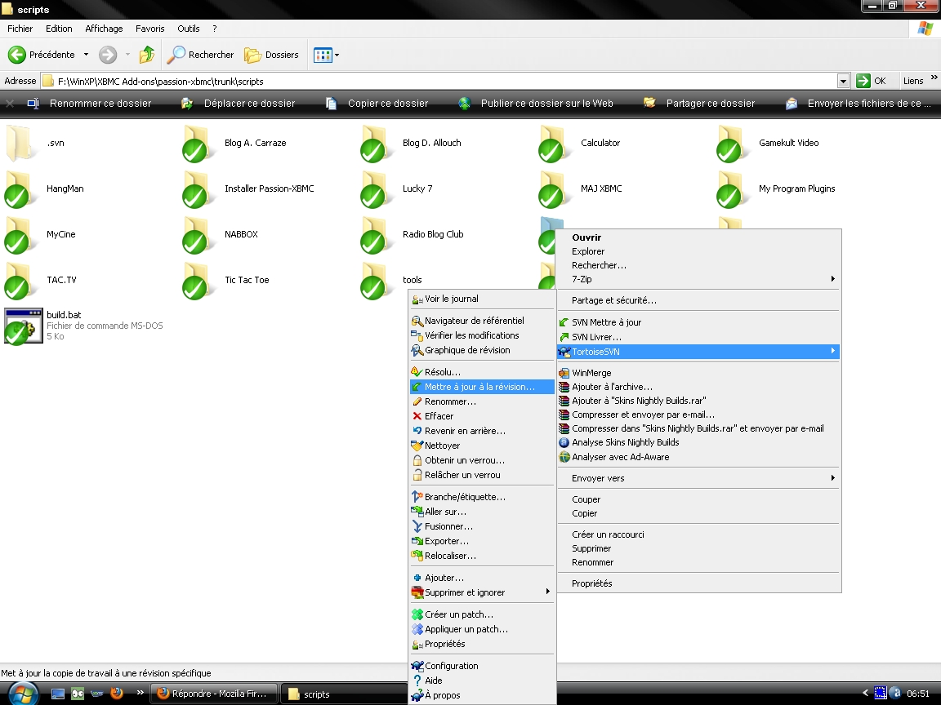This screenshot has width=941, height=705.
Task: Click the Navigateur de référentiel icon
Action: coord(417,321)
